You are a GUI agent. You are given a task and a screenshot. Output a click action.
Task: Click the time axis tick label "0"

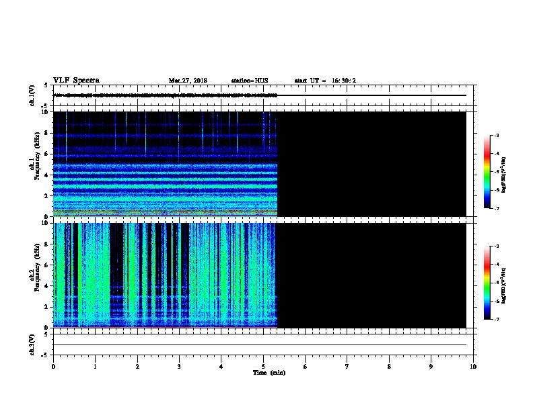53,367
